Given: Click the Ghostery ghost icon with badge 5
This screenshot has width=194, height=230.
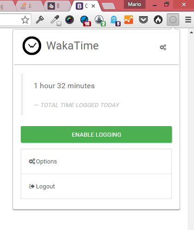Looking at the screenshot, I should (x=115, y=20).
